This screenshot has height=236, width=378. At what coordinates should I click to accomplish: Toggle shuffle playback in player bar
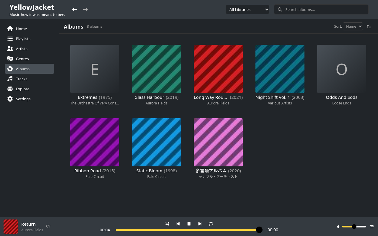[167, 224]
